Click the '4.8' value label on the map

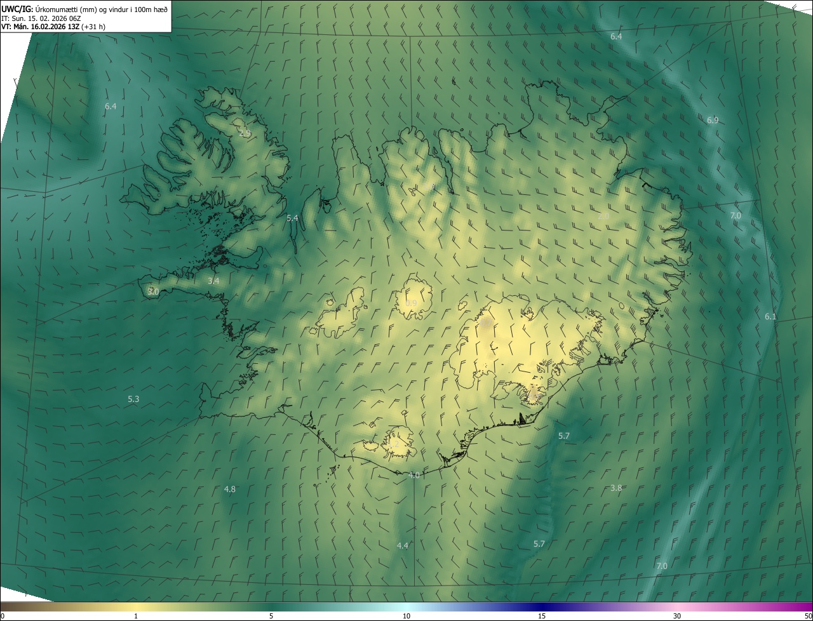[x=230, y=489]
